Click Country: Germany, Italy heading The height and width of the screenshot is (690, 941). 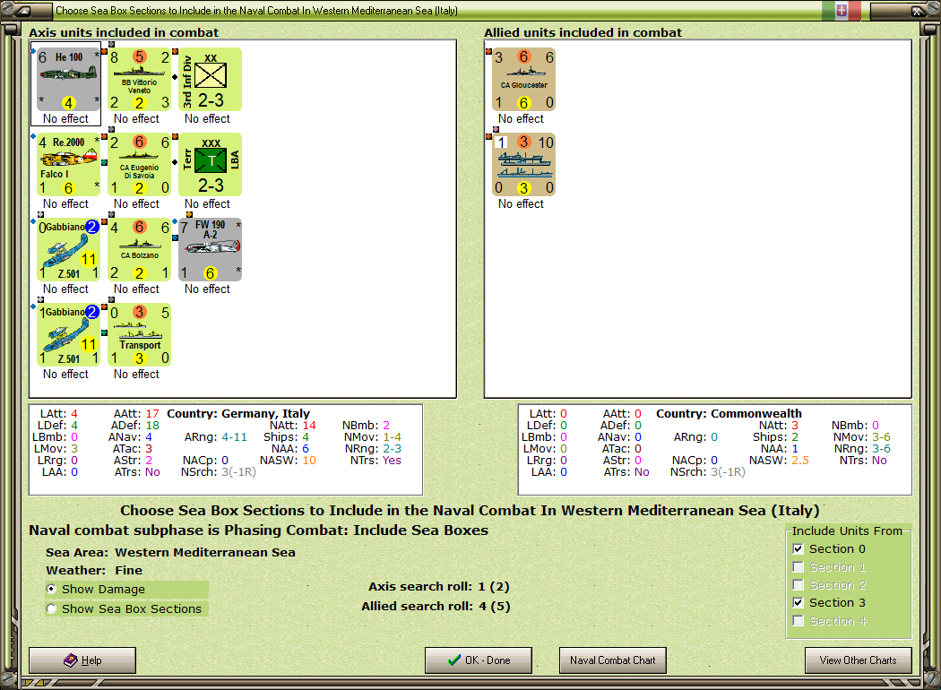click(238, 413)
